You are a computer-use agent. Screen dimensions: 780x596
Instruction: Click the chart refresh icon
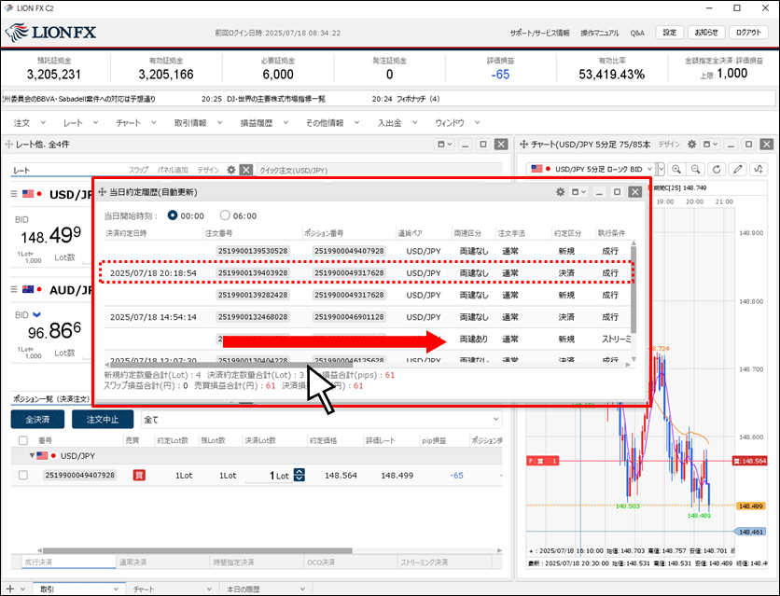(x=716, y=169)
